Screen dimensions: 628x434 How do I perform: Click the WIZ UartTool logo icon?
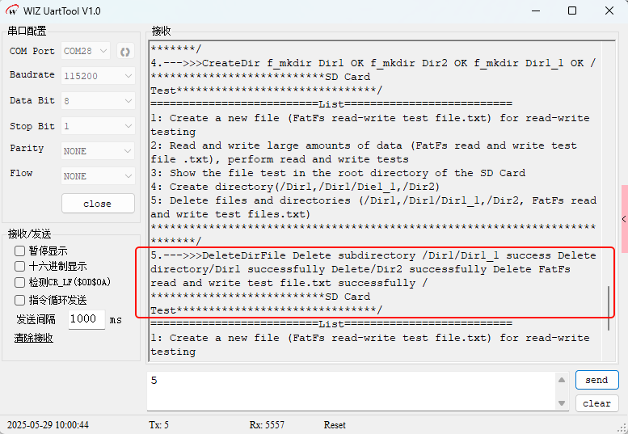pos(12,11)
